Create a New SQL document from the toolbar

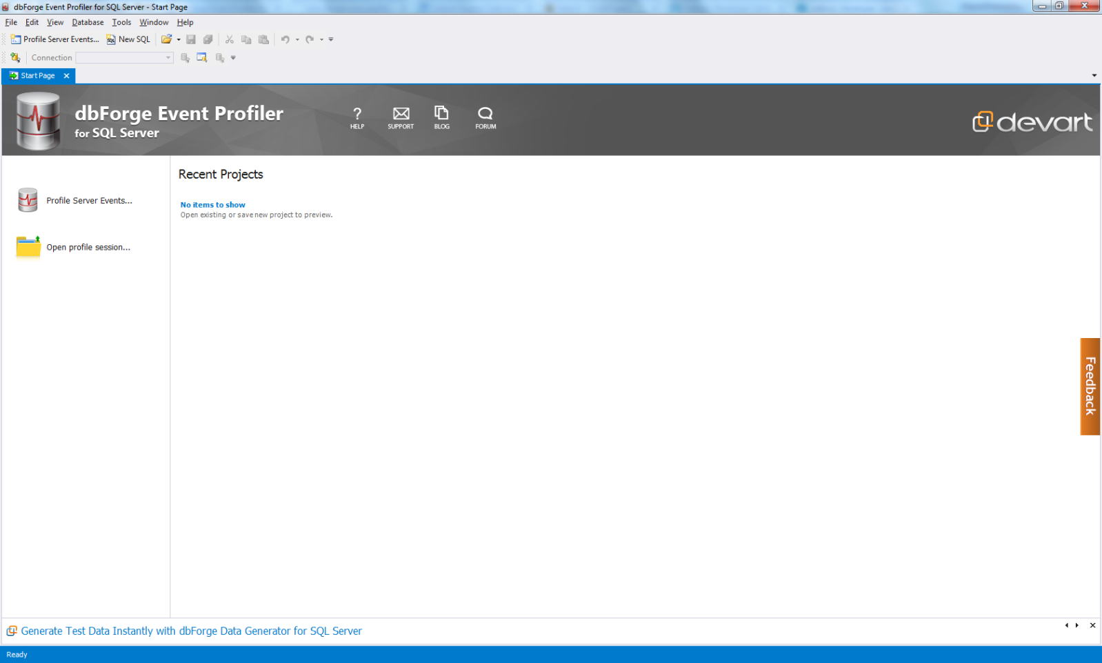point(128,39)
